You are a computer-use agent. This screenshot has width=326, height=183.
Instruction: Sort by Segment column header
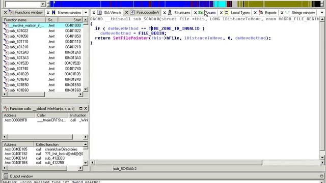(52, 20)
